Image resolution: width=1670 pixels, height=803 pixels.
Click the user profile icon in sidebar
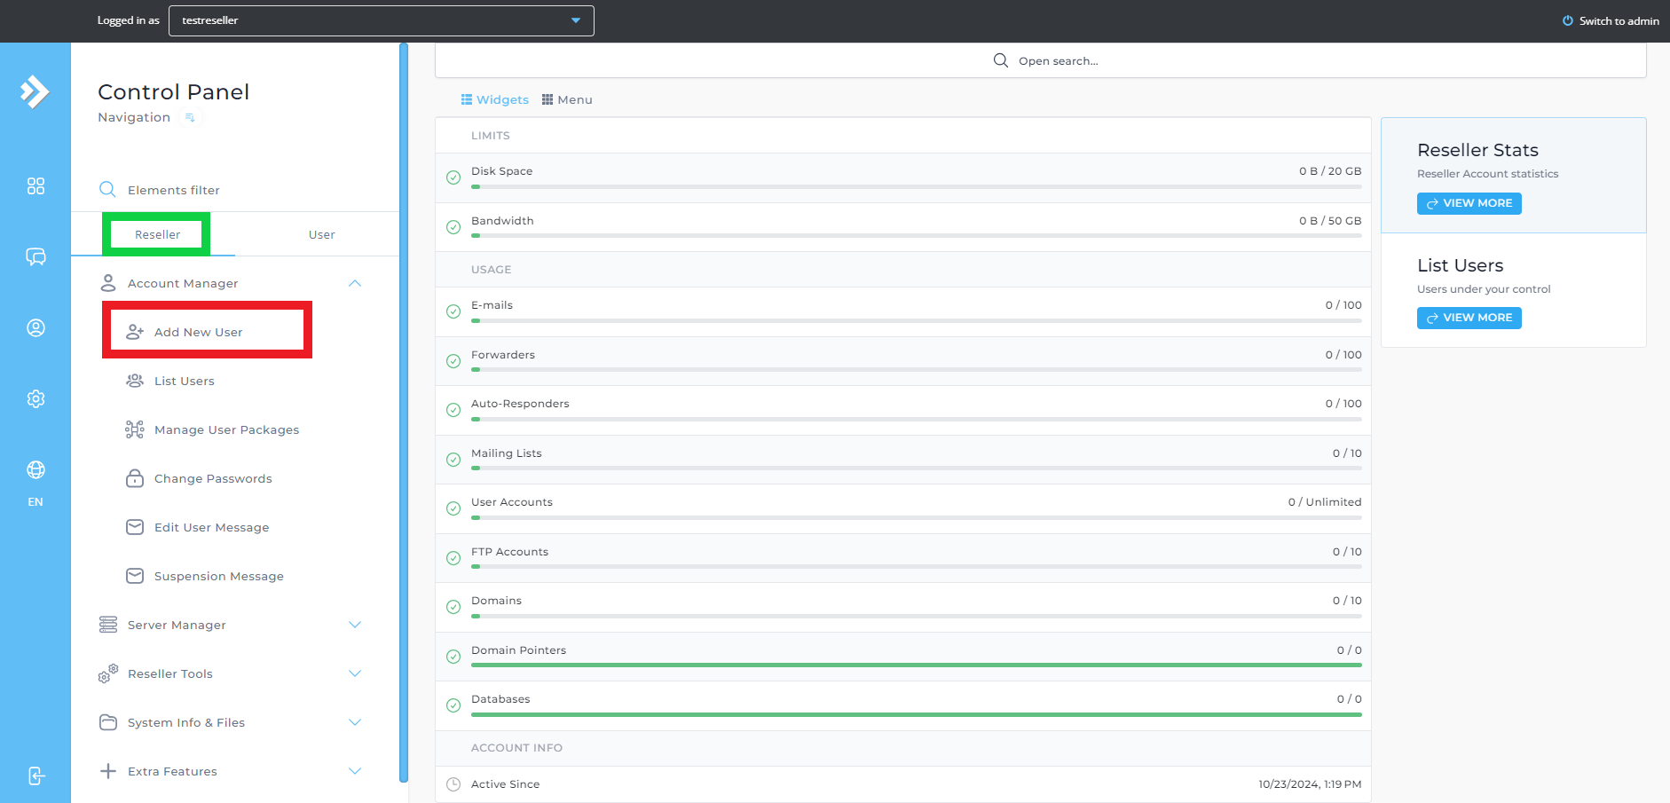(x=35, y=328)
